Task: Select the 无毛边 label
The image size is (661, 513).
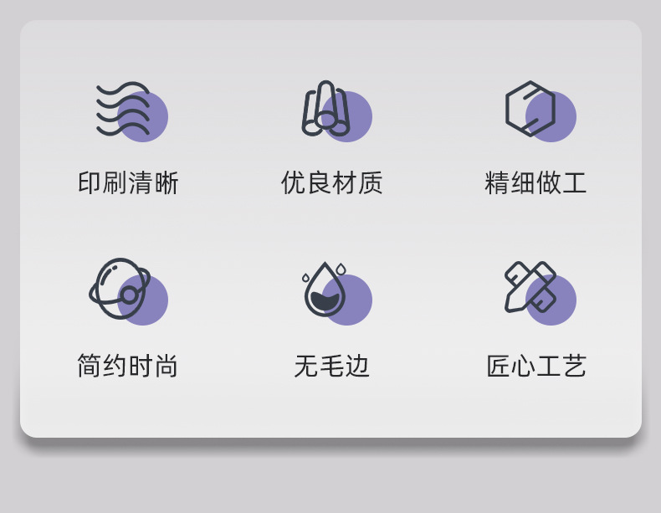Action: [x=332, y=366]
